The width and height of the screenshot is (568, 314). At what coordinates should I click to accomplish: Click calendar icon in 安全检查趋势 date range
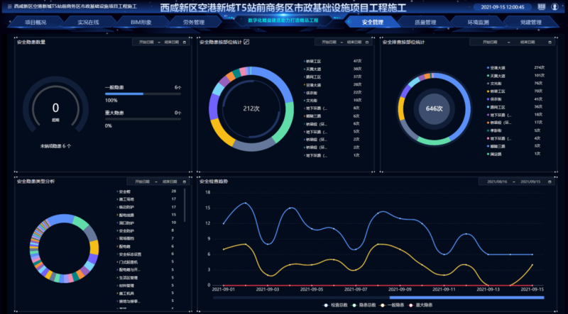tap(550, 181)
